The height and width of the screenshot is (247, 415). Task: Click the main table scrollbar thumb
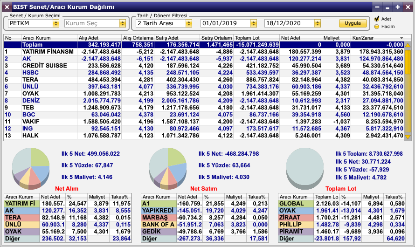(408, 62)
